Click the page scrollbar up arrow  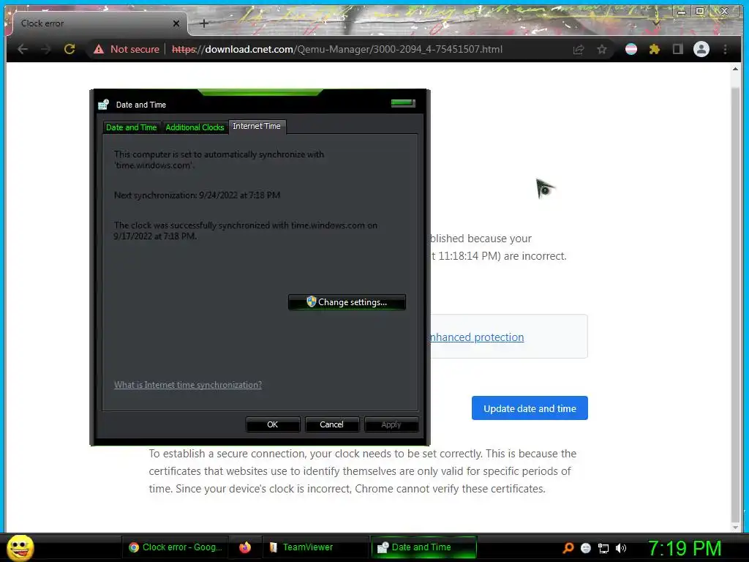735,69
